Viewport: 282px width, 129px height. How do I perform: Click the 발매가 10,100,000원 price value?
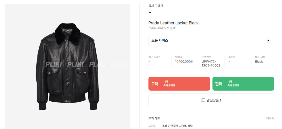click(x=184, y=62)
